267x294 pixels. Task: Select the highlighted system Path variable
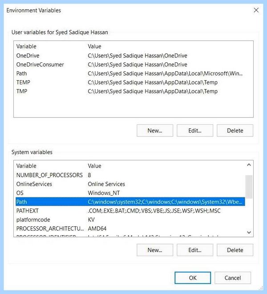[x=130, y=202]
